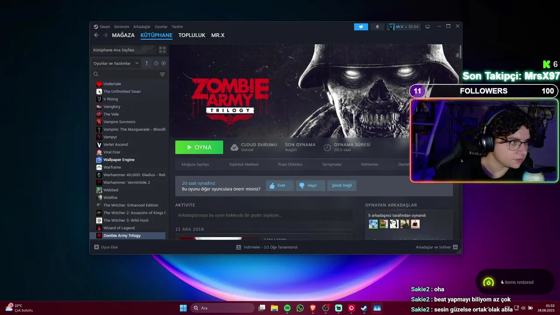Open the Görünüm menu

tap(122, 27)
